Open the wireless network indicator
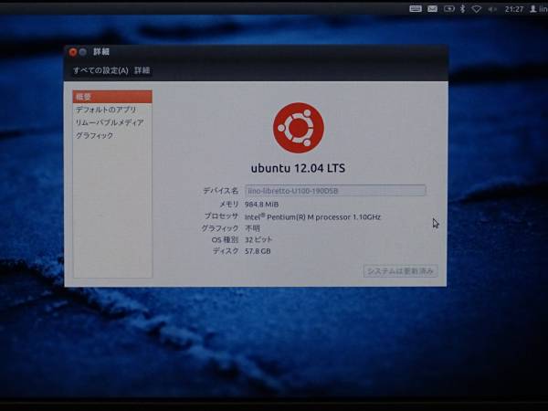Viewport: 548px width, 411px height. coord(477,9)
